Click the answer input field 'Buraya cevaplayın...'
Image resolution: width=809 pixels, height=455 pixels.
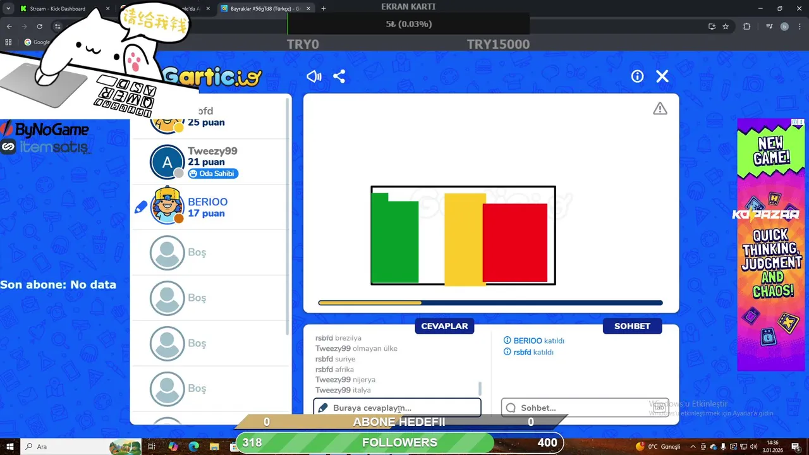coord(397,408)
